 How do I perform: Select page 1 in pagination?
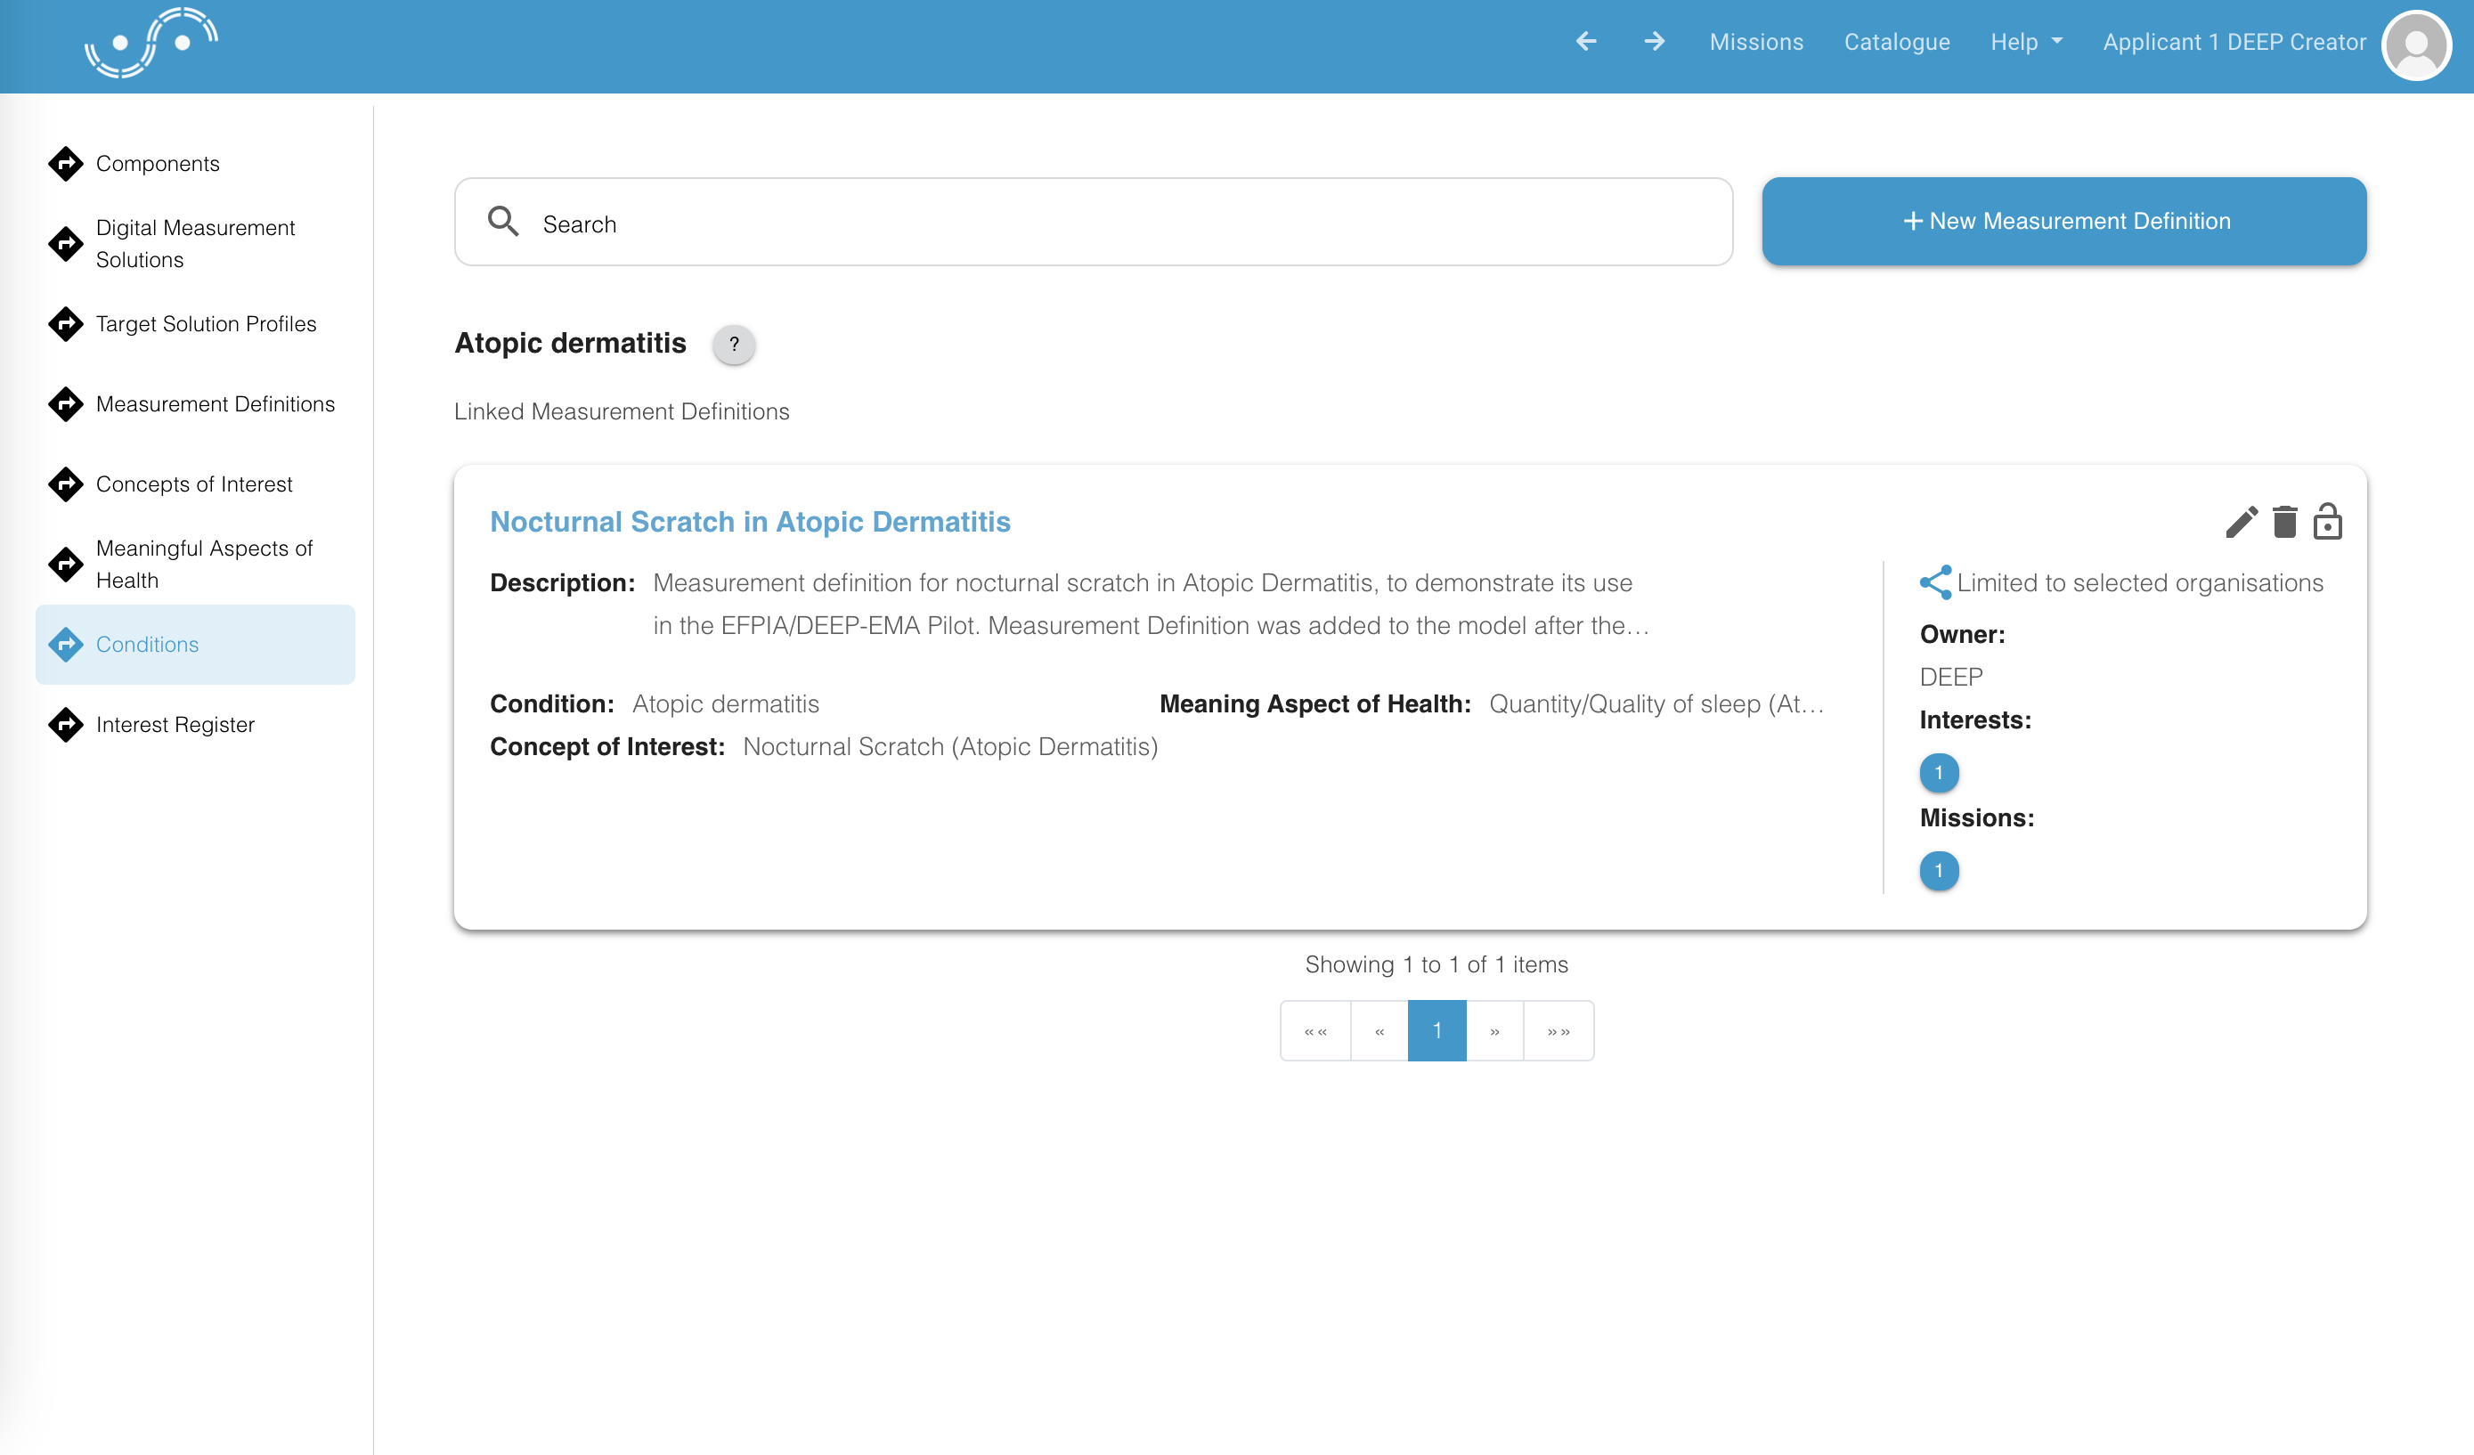coord(1436,1031)
